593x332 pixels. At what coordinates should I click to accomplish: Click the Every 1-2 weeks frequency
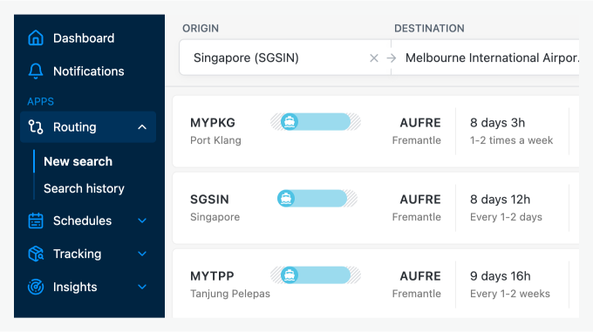[510, 294]
